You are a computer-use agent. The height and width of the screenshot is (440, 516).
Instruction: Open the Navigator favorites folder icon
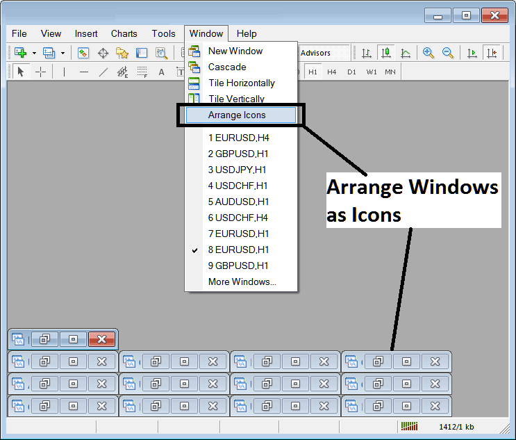pos(122,53)
